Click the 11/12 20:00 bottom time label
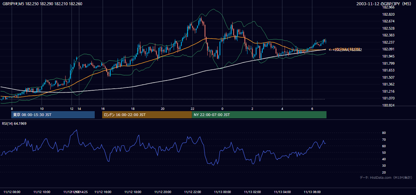 pos(162,192)
